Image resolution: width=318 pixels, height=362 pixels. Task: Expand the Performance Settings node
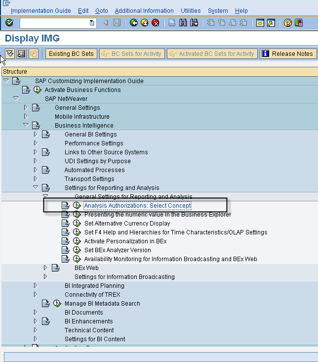point(36,143)
